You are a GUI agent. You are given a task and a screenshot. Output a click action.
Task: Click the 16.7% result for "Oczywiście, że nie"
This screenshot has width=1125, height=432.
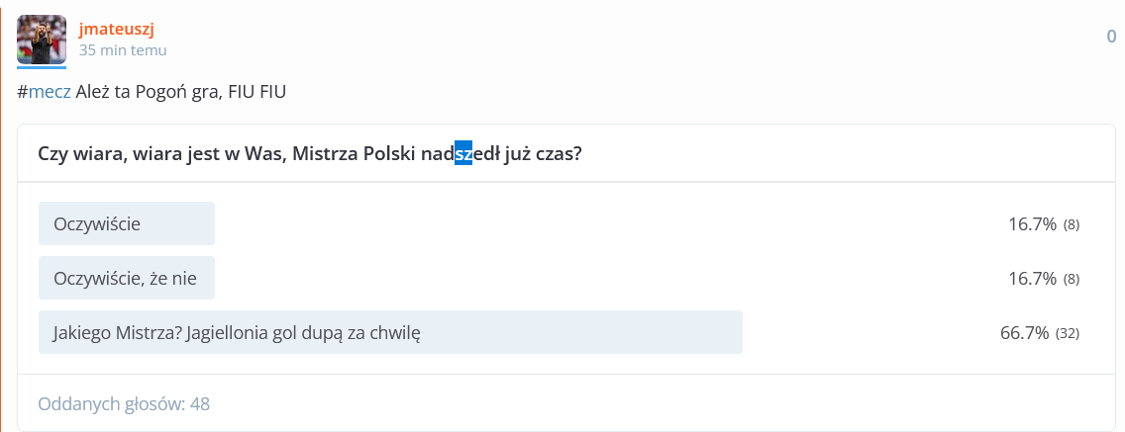click(1032, 279)
